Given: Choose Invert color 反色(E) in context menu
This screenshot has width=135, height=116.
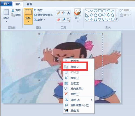Looking at the screenshot, I should (x=79, y=111).
